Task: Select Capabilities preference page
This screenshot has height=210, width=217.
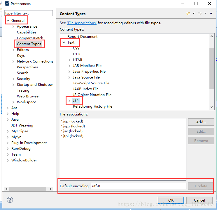Action: click(27, 32)
